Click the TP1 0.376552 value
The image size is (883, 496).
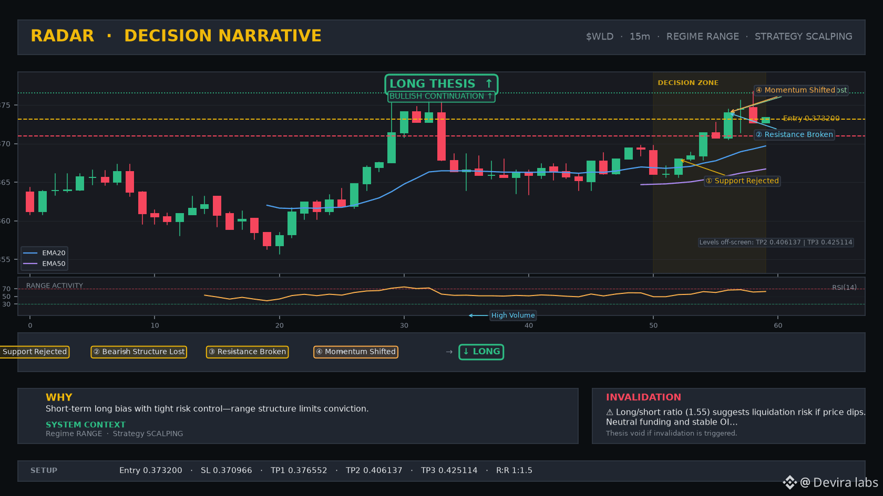pos(299,471)
